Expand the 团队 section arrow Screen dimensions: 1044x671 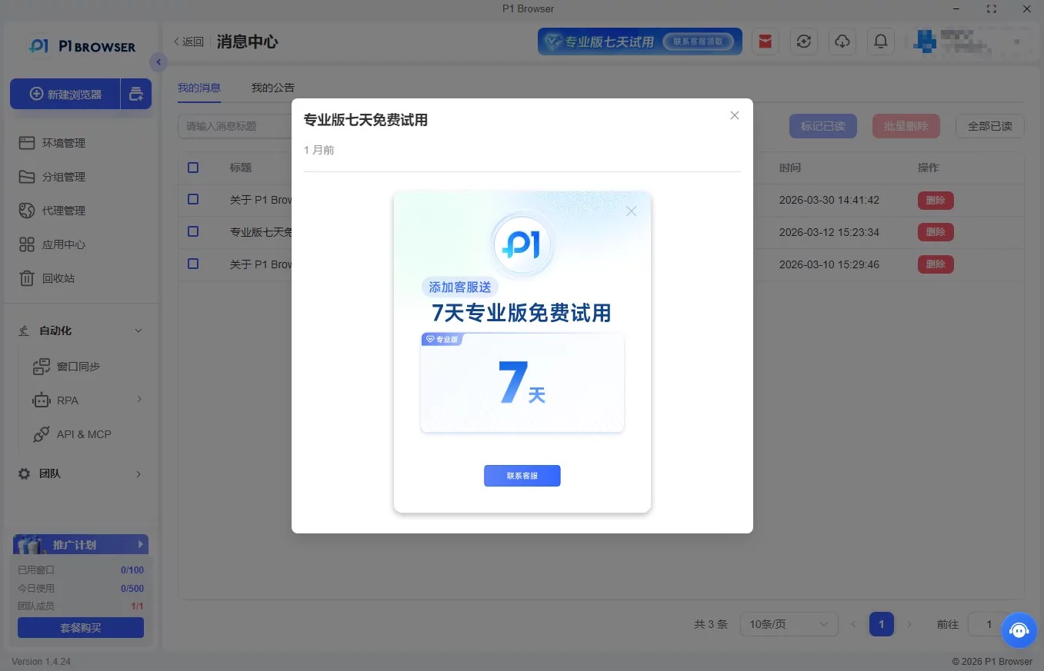pos(138,473)
